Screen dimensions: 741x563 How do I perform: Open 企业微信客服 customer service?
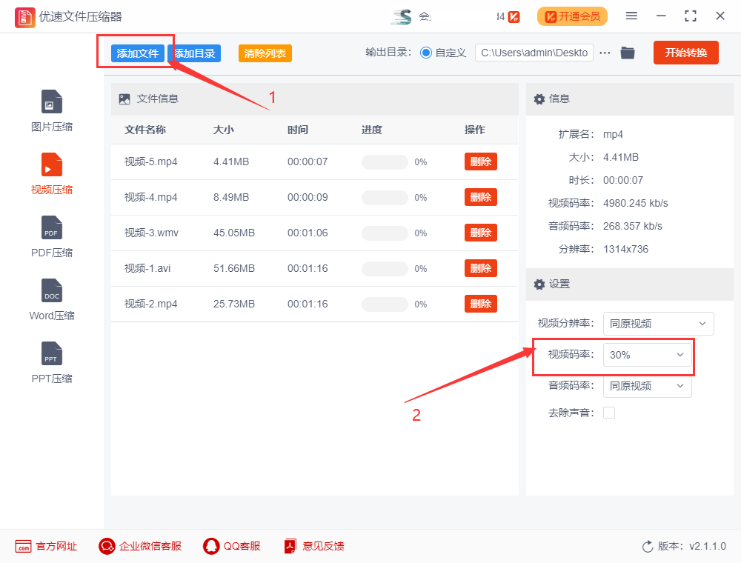point(139,546)
